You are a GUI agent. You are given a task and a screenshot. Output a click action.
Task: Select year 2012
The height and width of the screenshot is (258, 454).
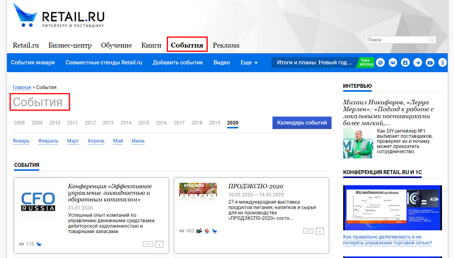click(x=90, y=122)
